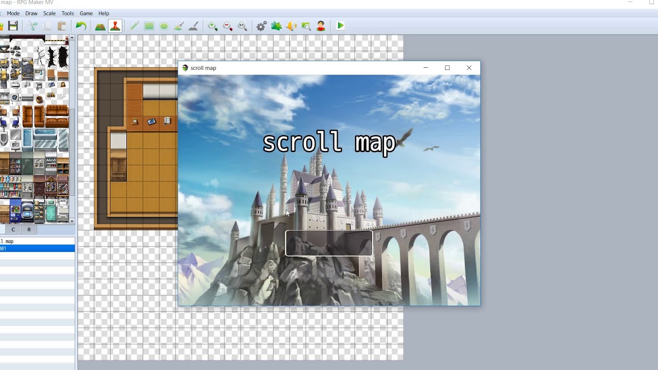Select the highlighted 001 map in the list
This screenshot has height=370, width=658.
coord(37,248)
